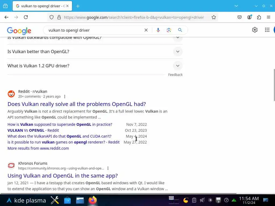The height and width of the screenshot is (206, 275).
Task: Go back to the previous page
Action: pos(6,17)
